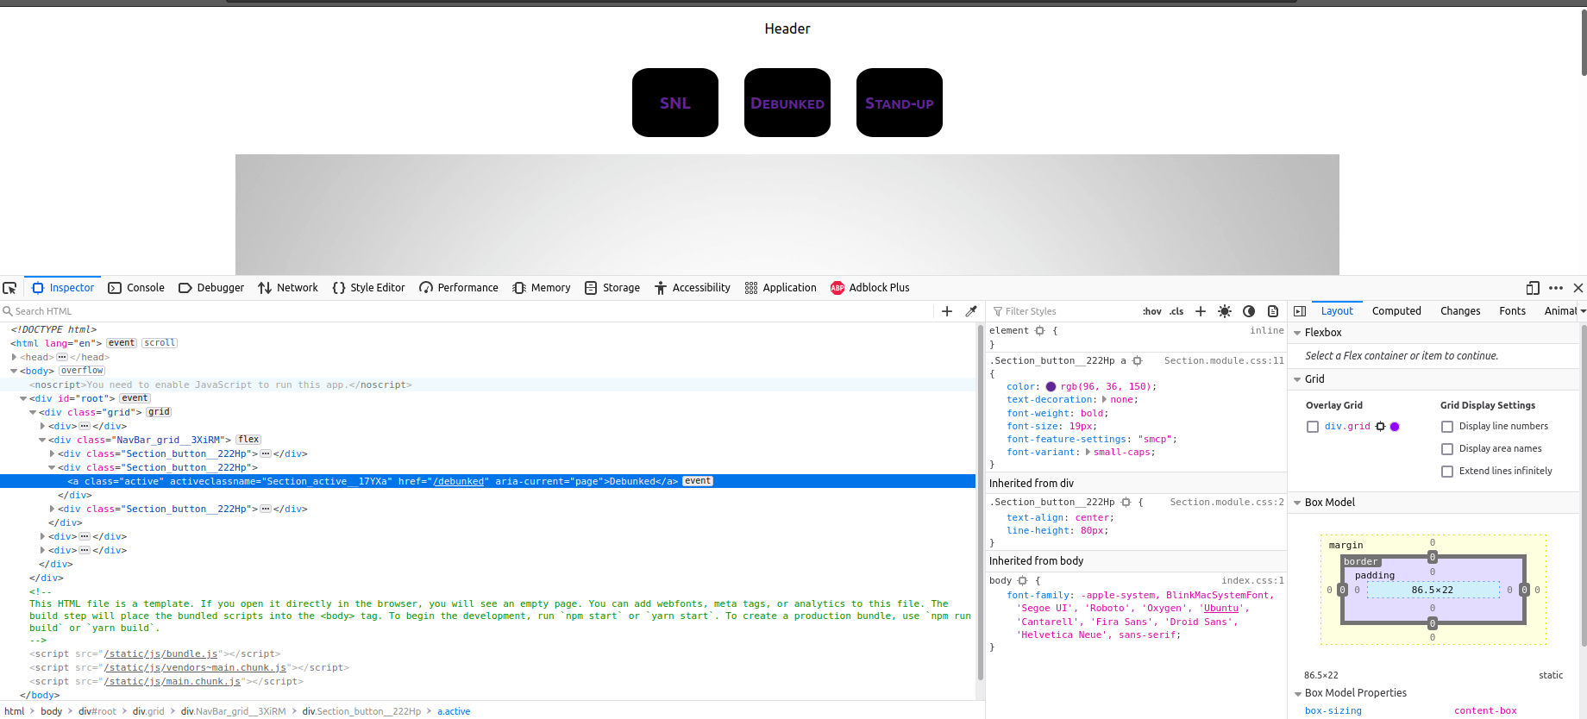
Task: Activate the element picker icon
Action: click(9, 288)
